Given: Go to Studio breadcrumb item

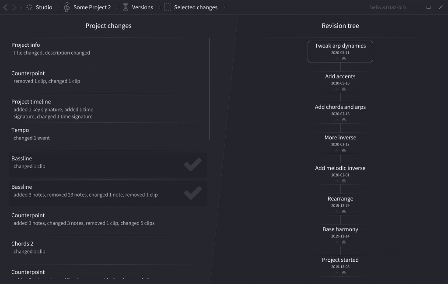Looking at the screenshot, I should pos(44,7).
